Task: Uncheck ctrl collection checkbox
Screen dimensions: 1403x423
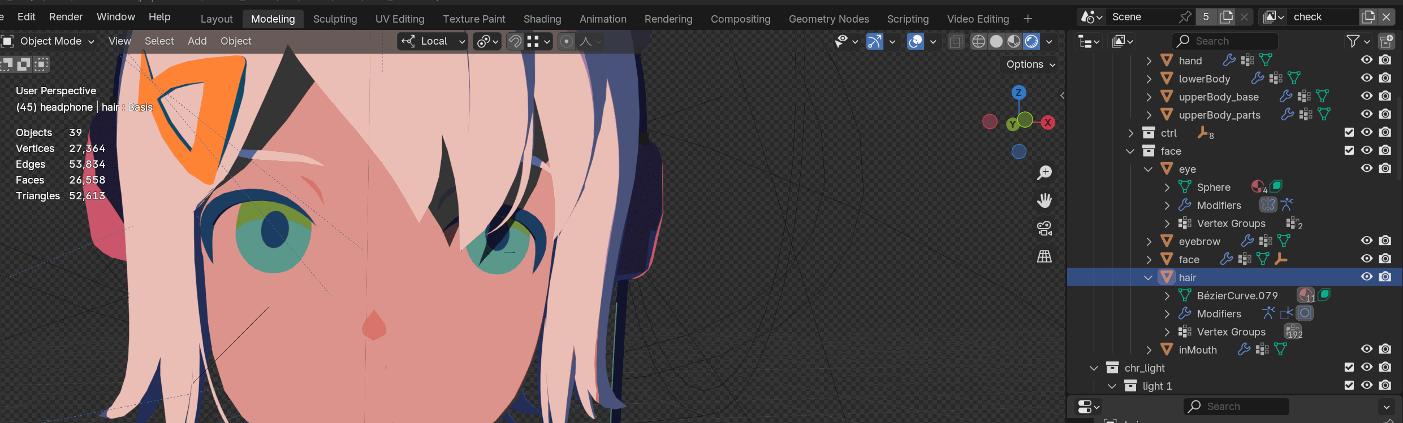Action: coord(1349,132)
